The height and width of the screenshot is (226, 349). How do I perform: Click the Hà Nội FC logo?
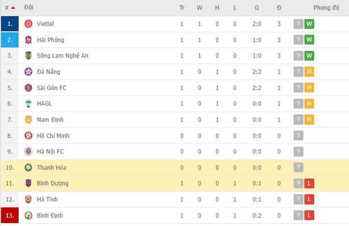coord(28,152)
